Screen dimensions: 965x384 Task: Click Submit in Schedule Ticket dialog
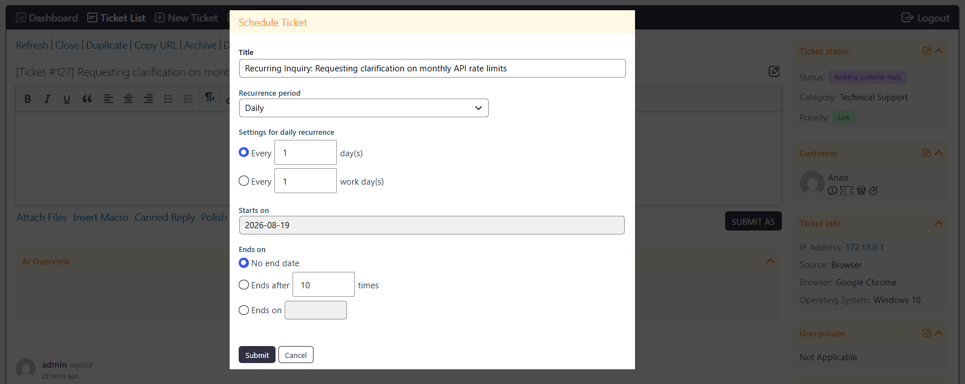tap(257, 355)
